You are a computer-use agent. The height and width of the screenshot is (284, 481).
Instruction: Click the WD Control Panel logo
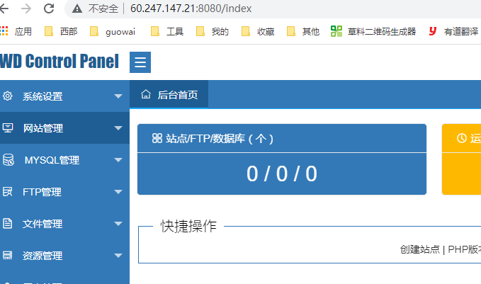[x=60, y=62]
